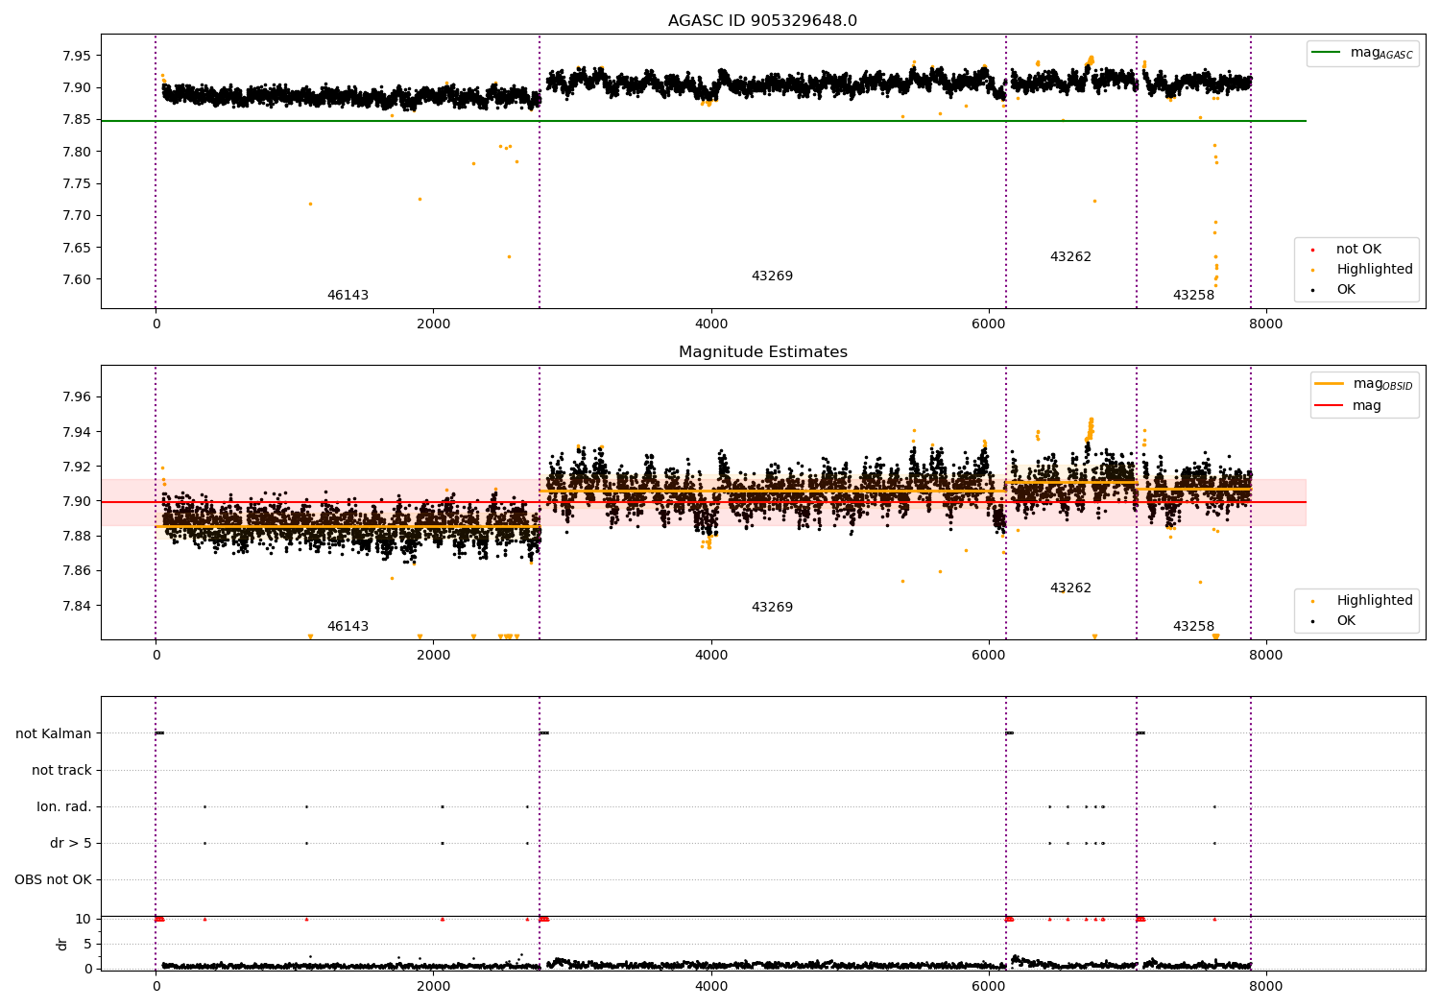
Task: Click the 7.96 y-axis tick label
Action: click(76, 397)
